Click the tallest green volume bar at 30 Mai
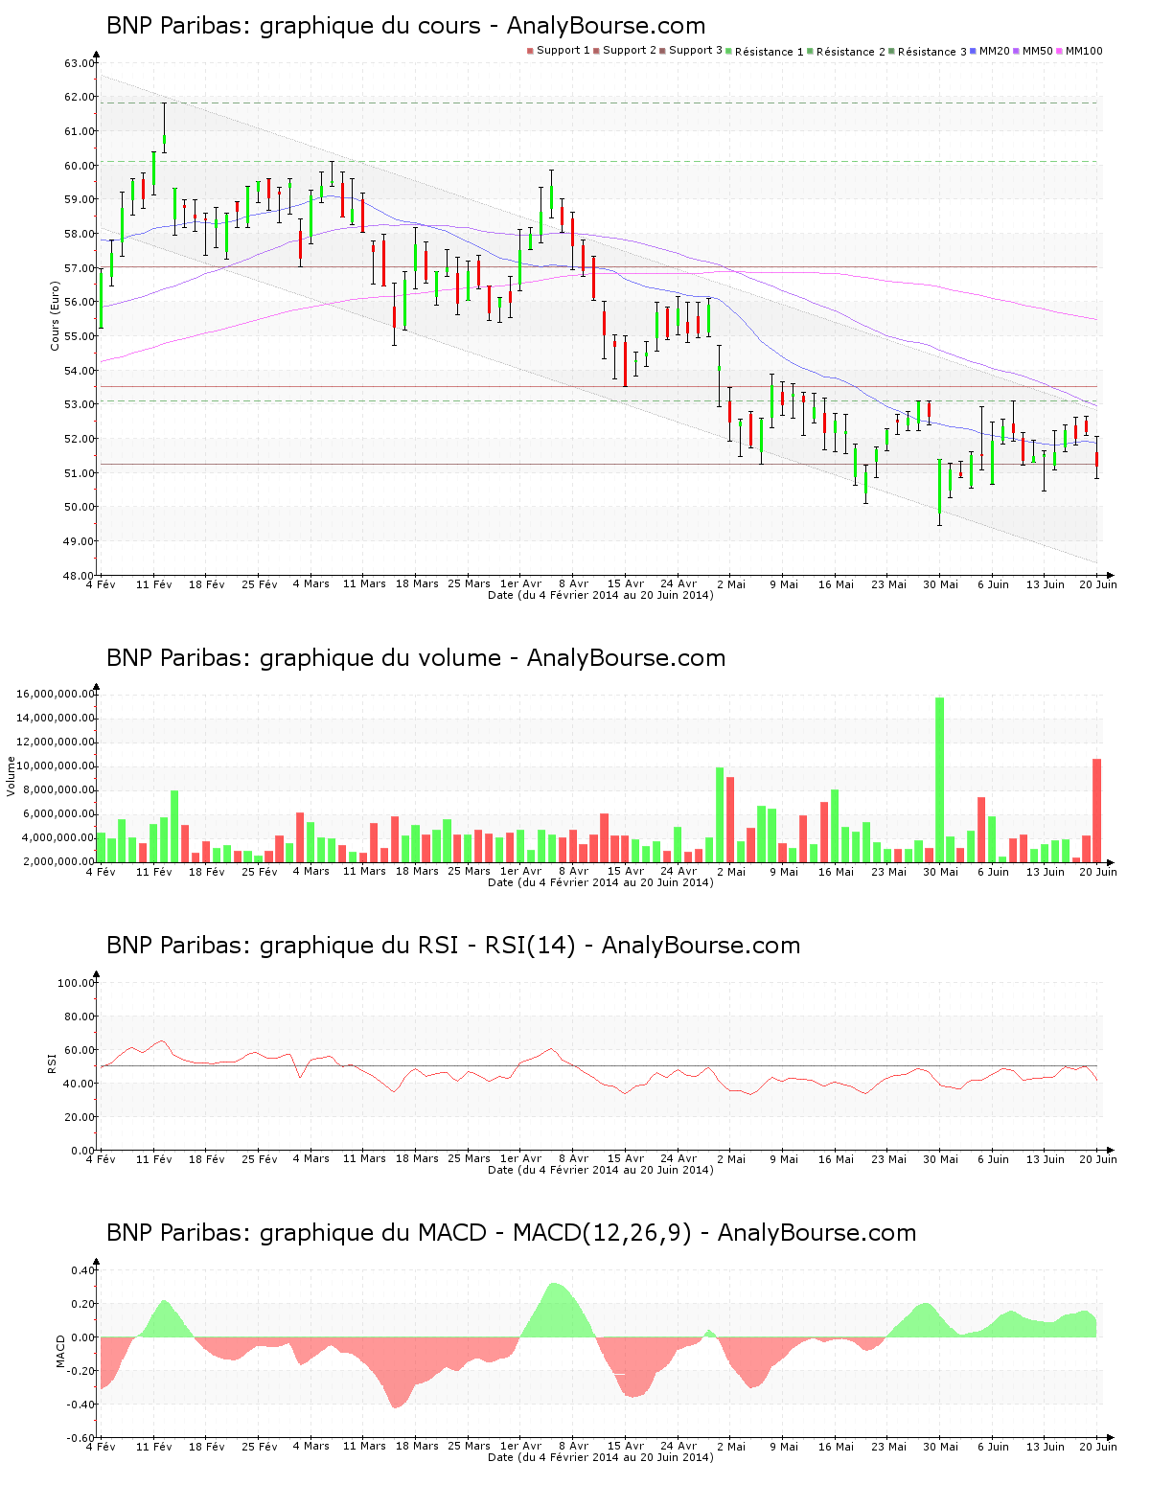 point(940,780)
